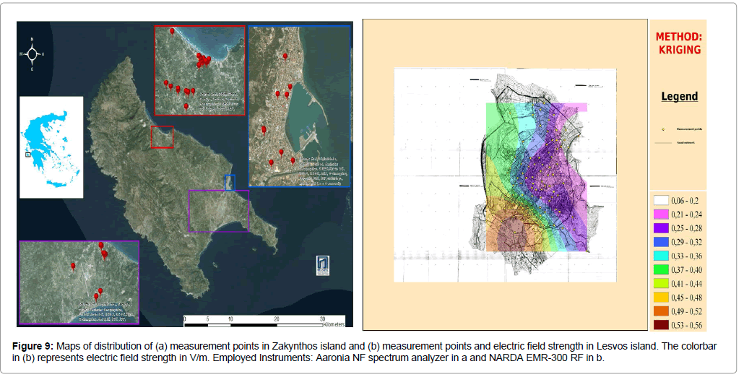Click the road network line symbol in the legend
Image resolution: width=744 pixels, height=377 pixels.
click(663, 143)
